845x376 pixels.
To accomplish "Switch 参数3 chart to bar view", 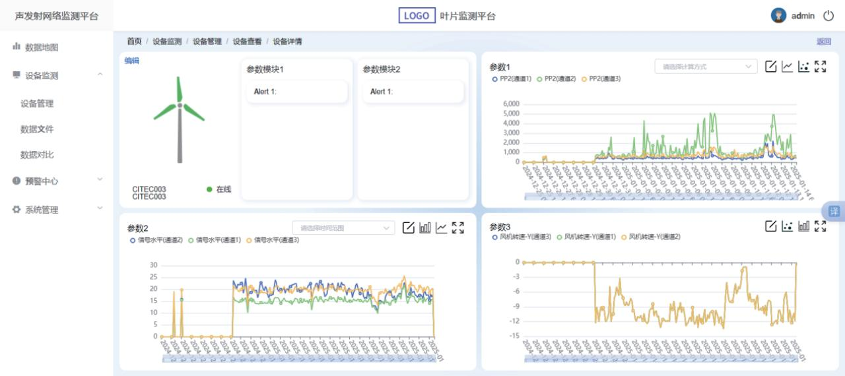I will click(x=803, y=226).
